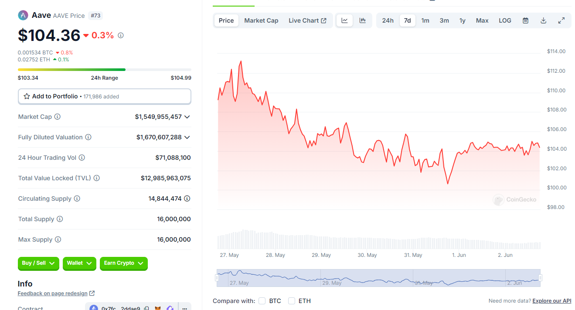Click the 29. May chart axis label
Screen dimensions: 575x310
pyautogui.click(x=321, y=255)
